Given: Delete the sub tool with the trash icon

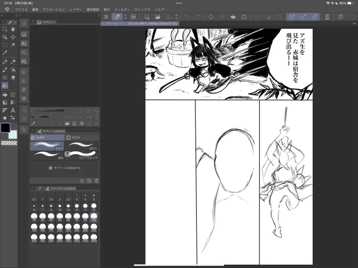Looking at the screenshot, I should (x=96, y=181).
